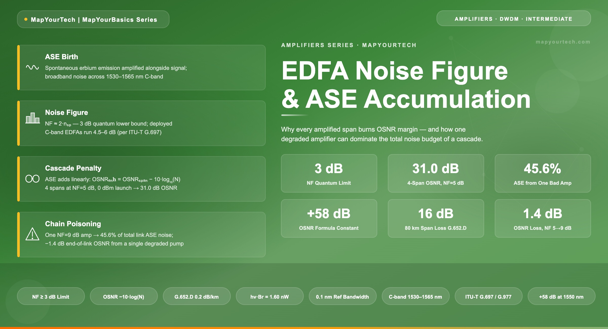Click 'NF ≈ 2·nsp — 3 dB quantum lower bound' line
This screenshot has width=608, height=329.
pos(109,124)
